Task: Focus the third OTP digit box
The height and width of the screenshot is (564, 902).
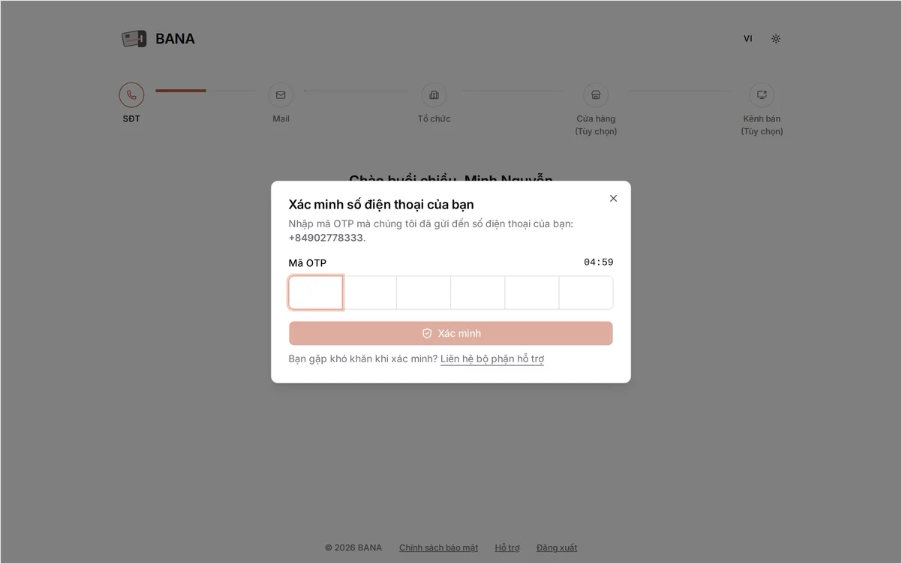Action: coord(424,292)
